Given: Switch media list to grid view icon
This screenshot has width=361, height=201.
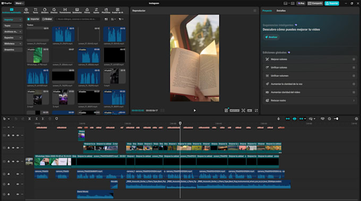Looking at the screenshot, I should pos(106,19).
